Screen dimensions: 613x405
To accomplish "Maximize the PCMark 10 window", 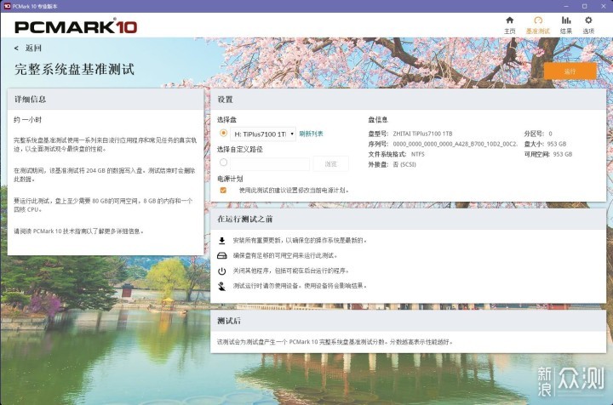I will 584,6.
